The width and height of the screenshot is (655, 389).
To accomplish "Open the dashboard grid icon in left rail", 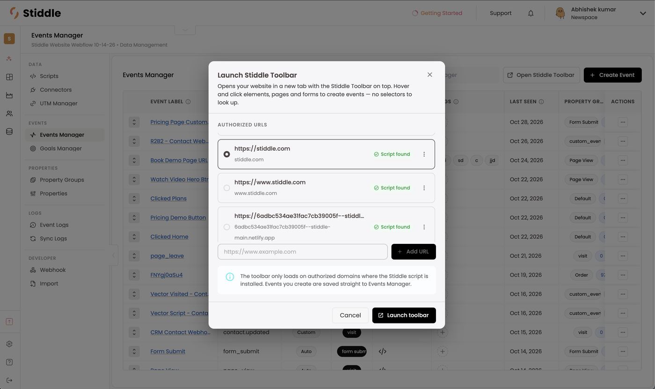I will click(9, 77).
